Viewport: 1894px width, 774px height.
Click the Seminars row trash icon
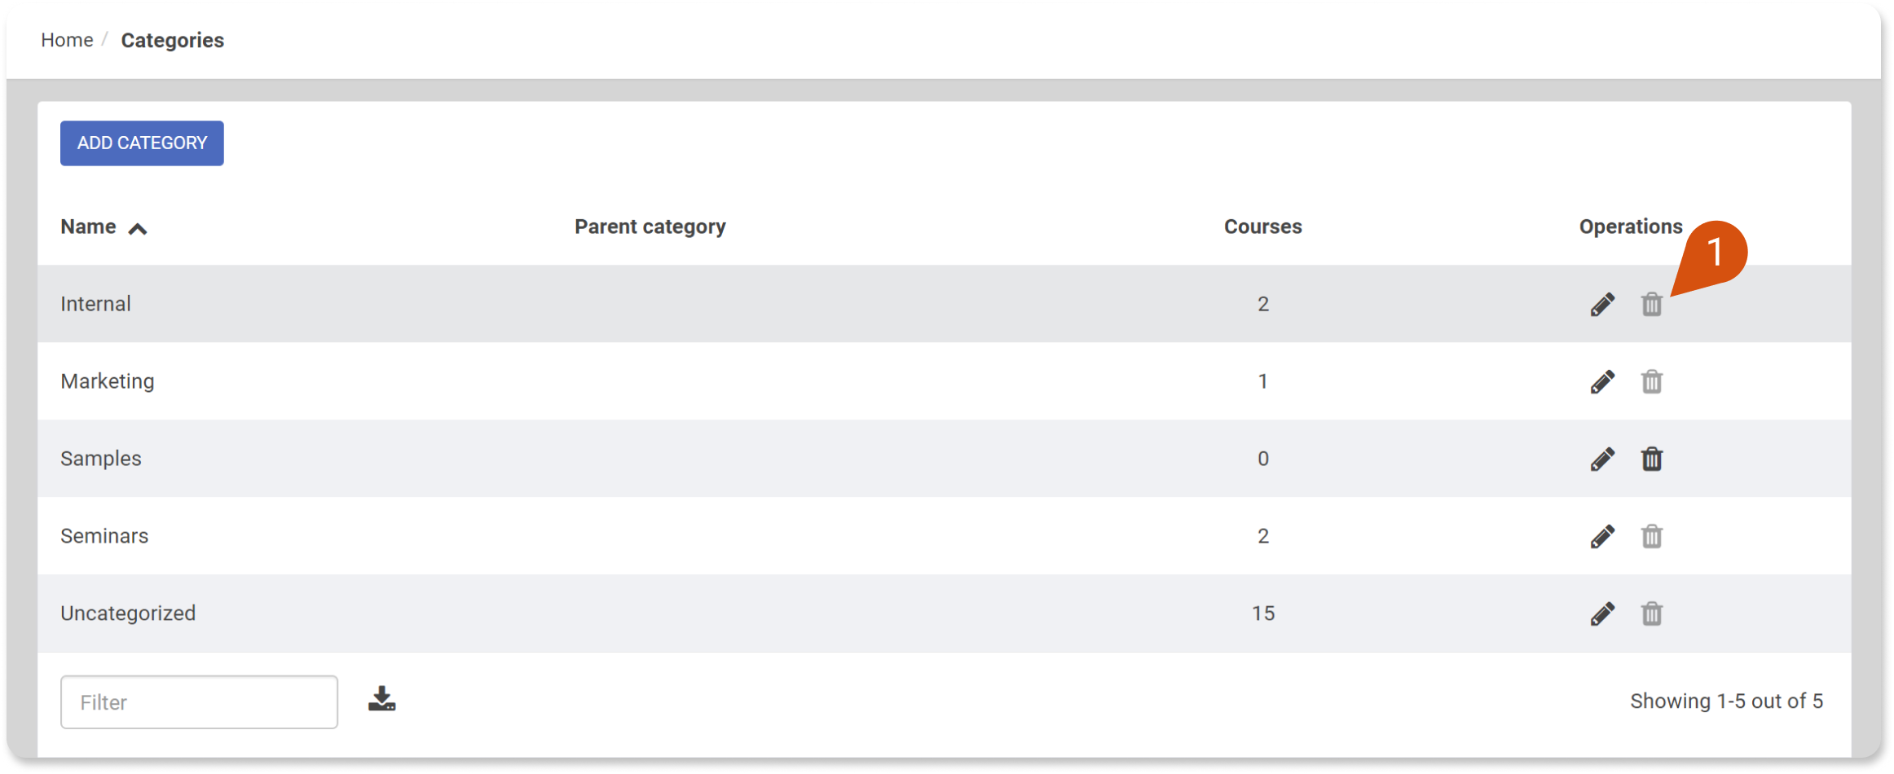click(1651, 536)
